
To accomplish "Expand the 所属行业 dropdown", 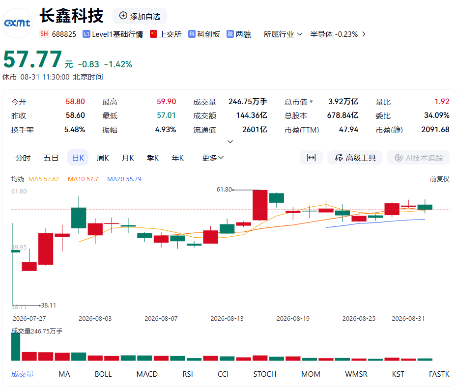I will 283,34.
